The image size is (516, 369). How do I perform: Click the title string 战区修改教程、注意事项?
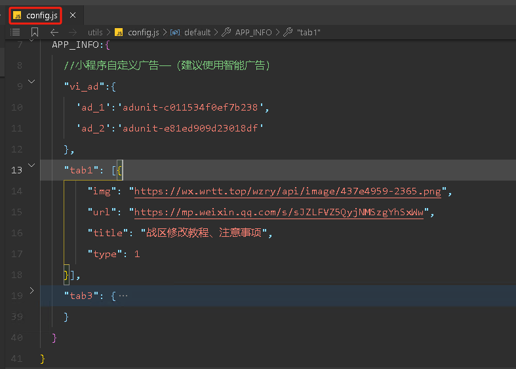[204, 233]
